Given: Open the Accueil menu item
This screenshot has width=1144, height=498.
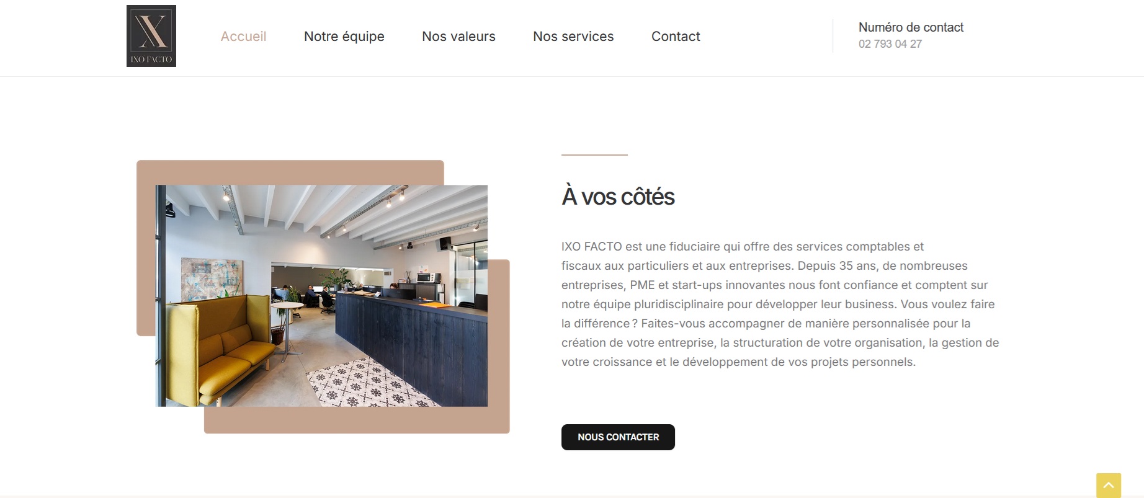Looking at the screenshot, I should coord(243,37).
